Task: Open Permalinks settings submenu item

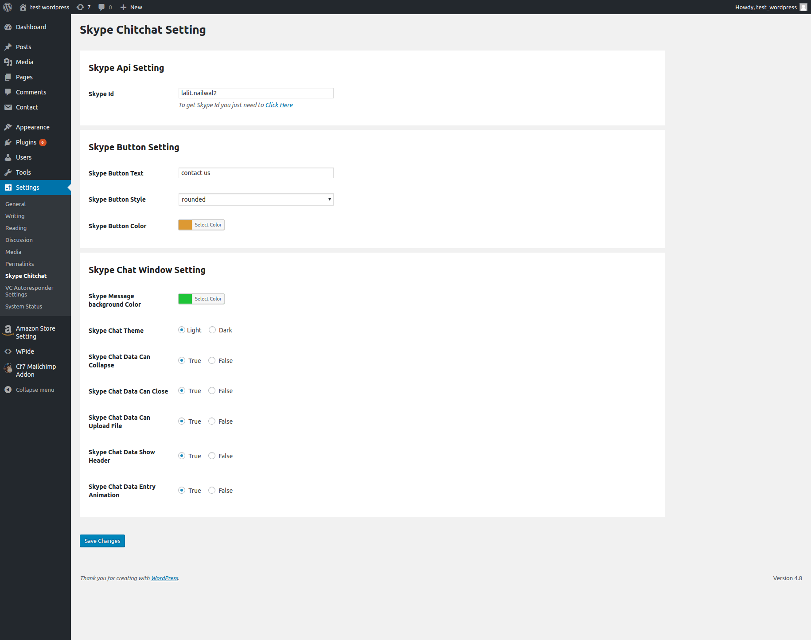Action: [x=19, y=264]
